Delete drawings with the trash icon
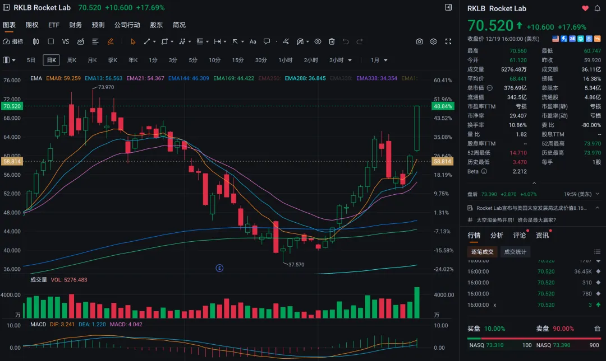Image resolution: width=606 pixels, height=361 pixels. (x=332, y=41)
